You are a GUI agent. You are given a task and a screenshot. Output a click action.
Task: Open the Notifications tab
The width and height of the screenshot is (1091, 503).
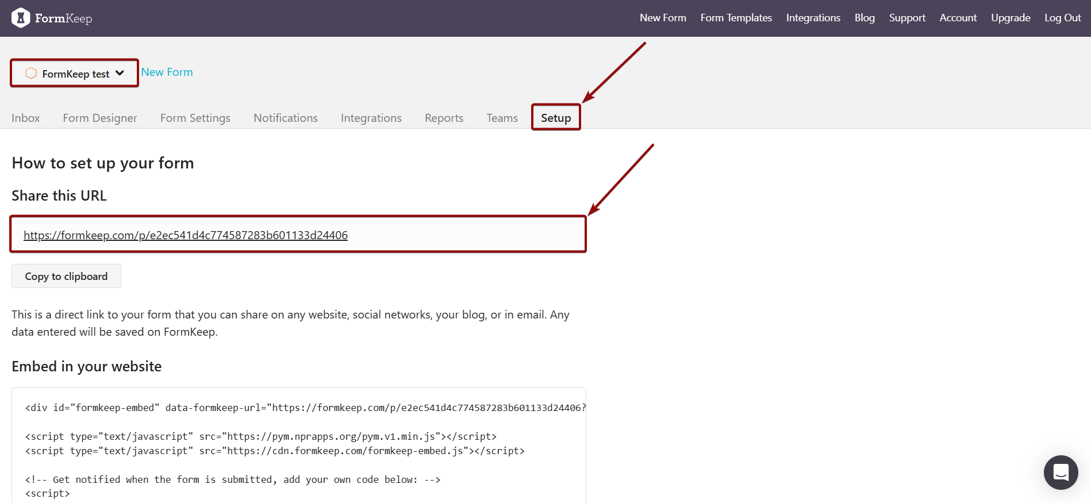coord(286,118)
